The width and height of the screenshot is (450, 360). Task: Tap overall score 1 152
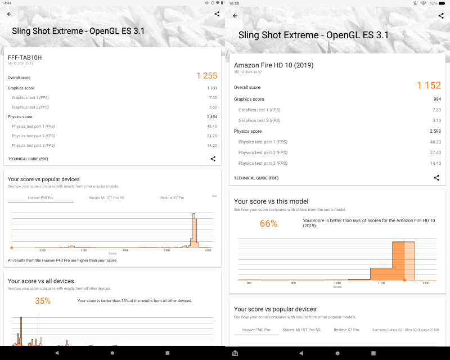point(429,85)
